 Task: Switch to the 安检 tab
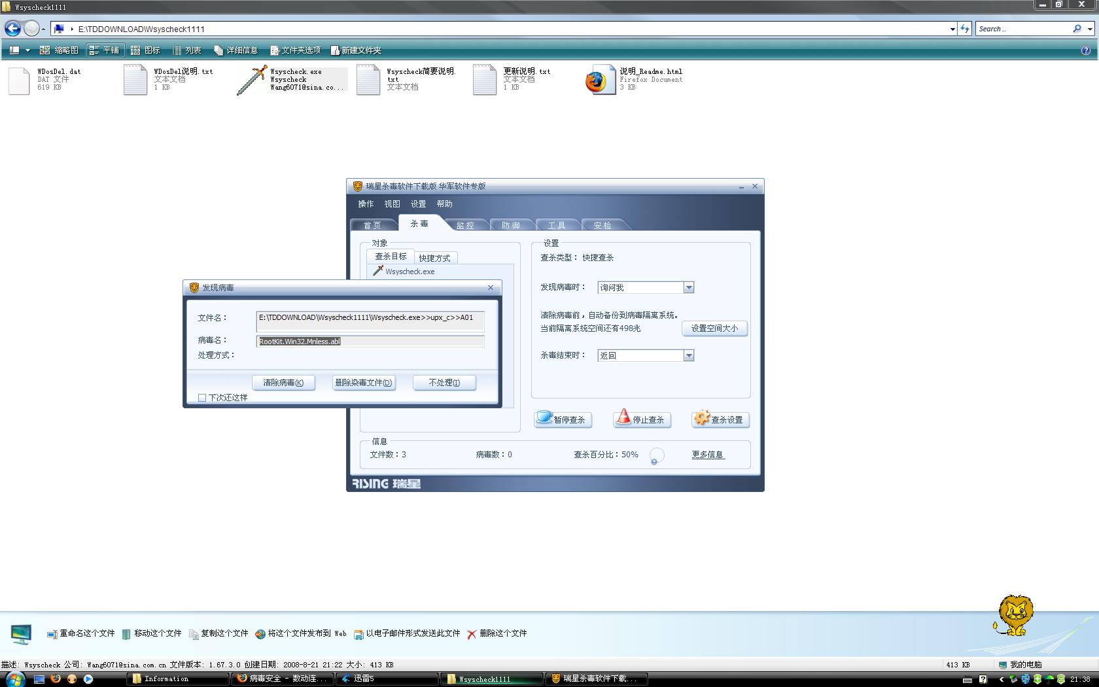click(x=602, y=225)
